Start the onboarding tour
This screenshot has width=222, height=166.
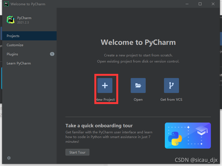(x=77, y=152)
